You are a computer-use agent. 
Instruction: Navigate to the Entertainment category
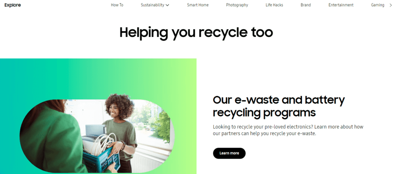[341, 5]
